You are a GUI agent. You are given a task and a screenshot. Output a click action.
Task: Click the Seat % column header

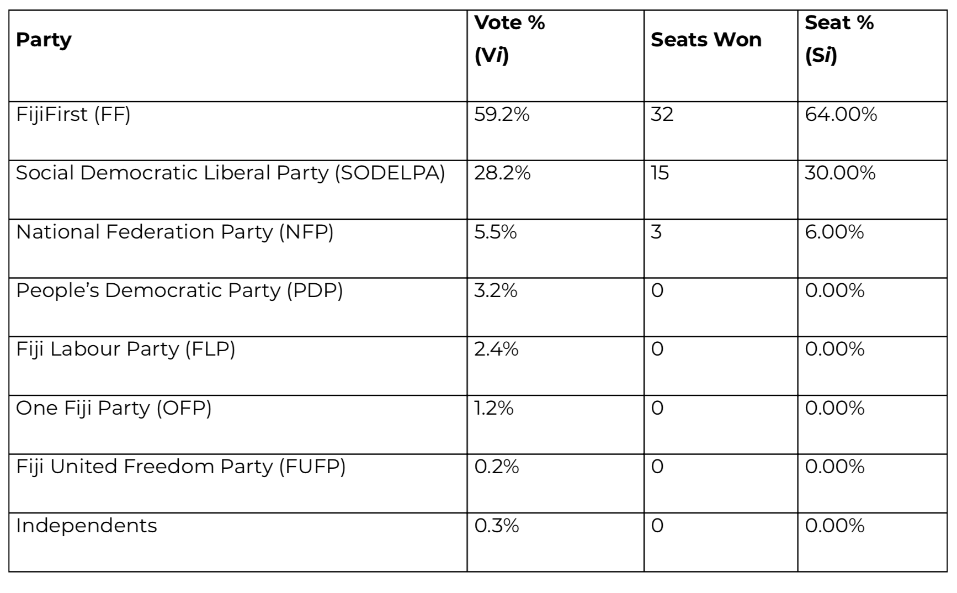coord(839,39)
